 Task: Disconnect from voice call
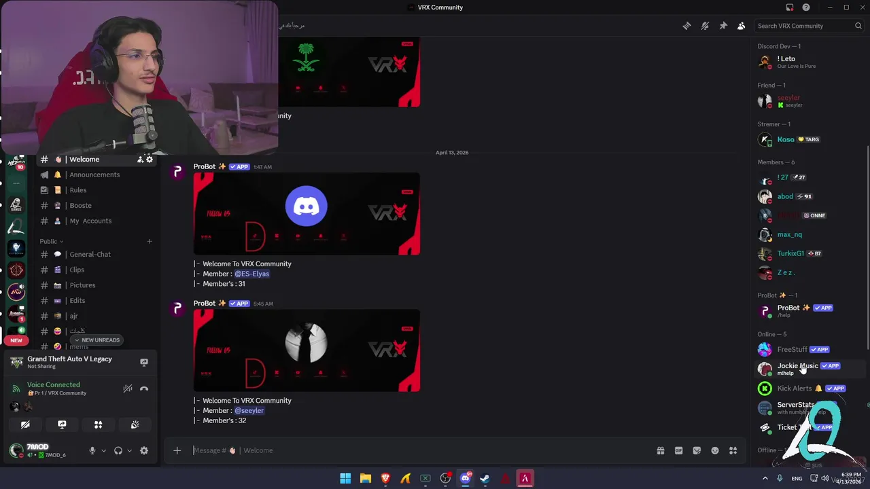click(x=144, y=388)
